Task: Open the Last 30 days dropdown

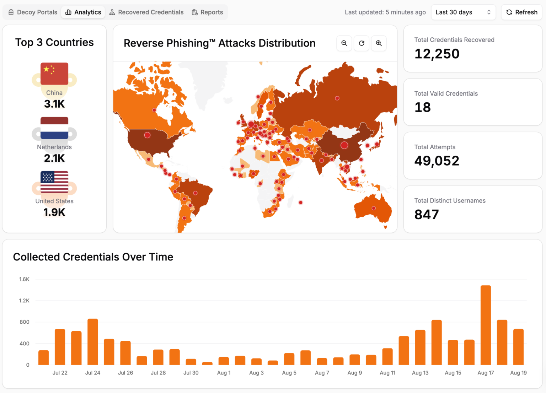Action: [x=463, y=12]
